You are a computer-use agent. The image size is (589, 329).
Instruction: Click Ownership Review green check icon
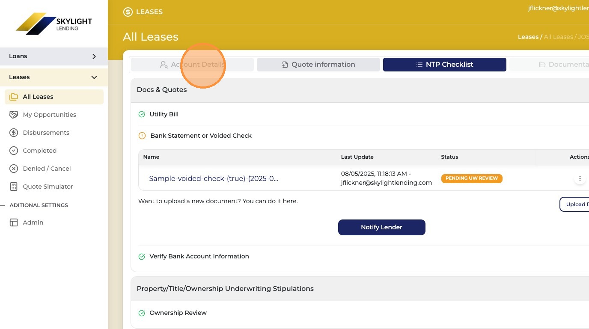[x=142, y=313]
